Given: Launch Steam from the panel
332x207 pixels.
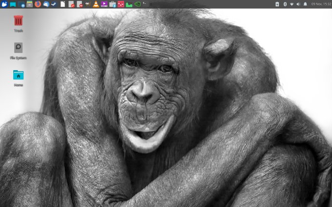Looking at the screenshot, I should tap(54, 4).
